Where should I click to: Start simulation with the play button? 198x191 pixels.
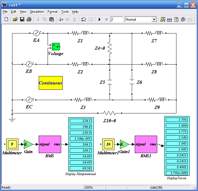[x=100, y=20]
